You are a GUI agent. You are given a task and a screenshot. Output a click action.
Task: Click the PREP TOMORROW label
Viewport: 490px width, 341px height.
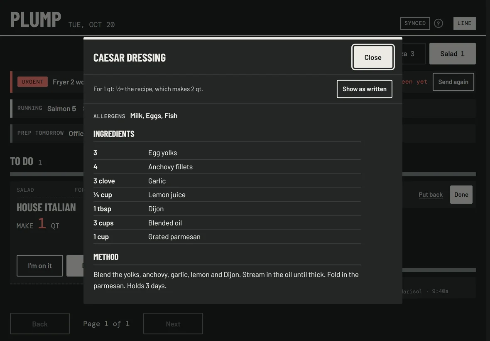click(x=40, y=133)
